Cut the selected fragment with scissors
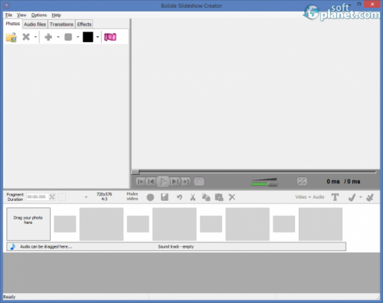383x303 pixels. [x=193, y=197]
